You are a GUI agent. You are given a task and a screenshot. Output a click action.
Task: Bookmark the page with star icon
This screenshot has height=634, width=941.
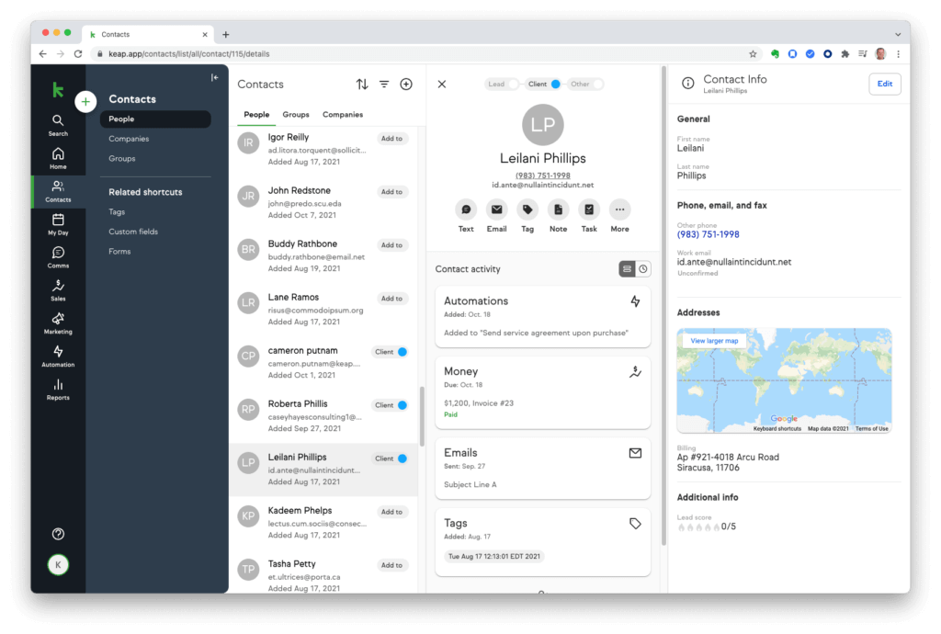(x=753, y=54)
